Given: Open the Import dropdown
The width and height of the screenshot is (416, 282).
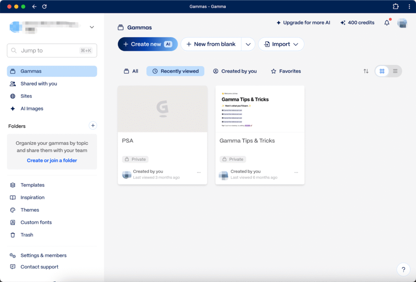Looking at the screenshot, I should (281, 44).
